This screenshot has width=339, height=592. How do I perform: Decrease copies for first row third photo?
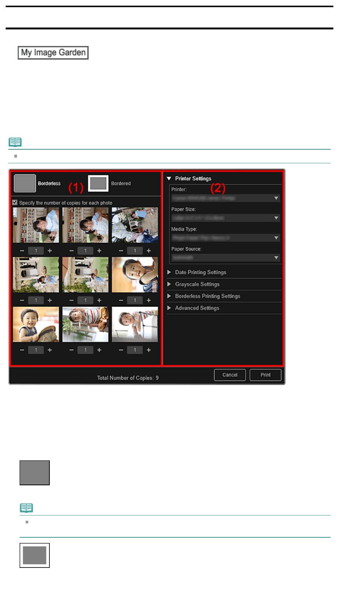coord(121,251)
